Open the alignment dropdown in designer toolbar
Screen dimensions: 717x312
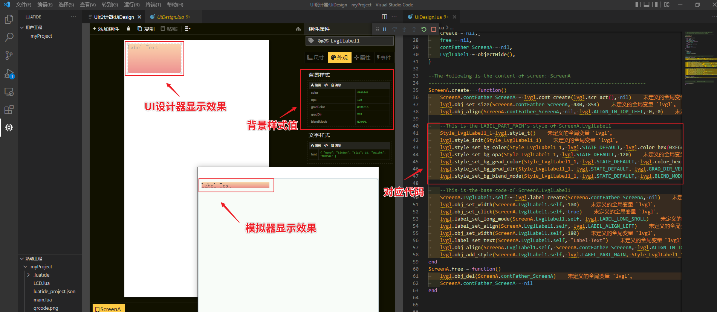pyautogui.click(x=188, y=29)
